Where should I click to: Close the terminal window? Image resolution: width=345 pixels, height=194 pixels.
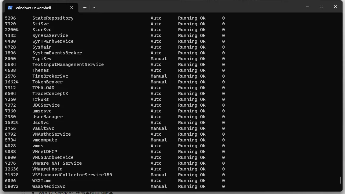[x=335, y=6]
